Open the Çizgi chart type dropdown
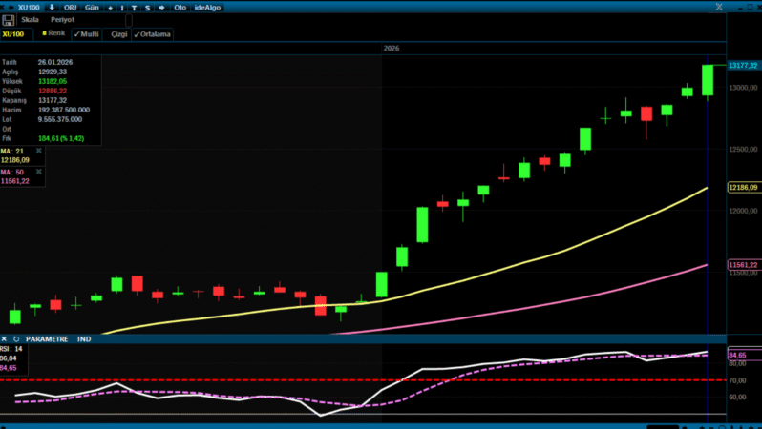Screen dimensions: 762x429 click(x=118, y=33)
